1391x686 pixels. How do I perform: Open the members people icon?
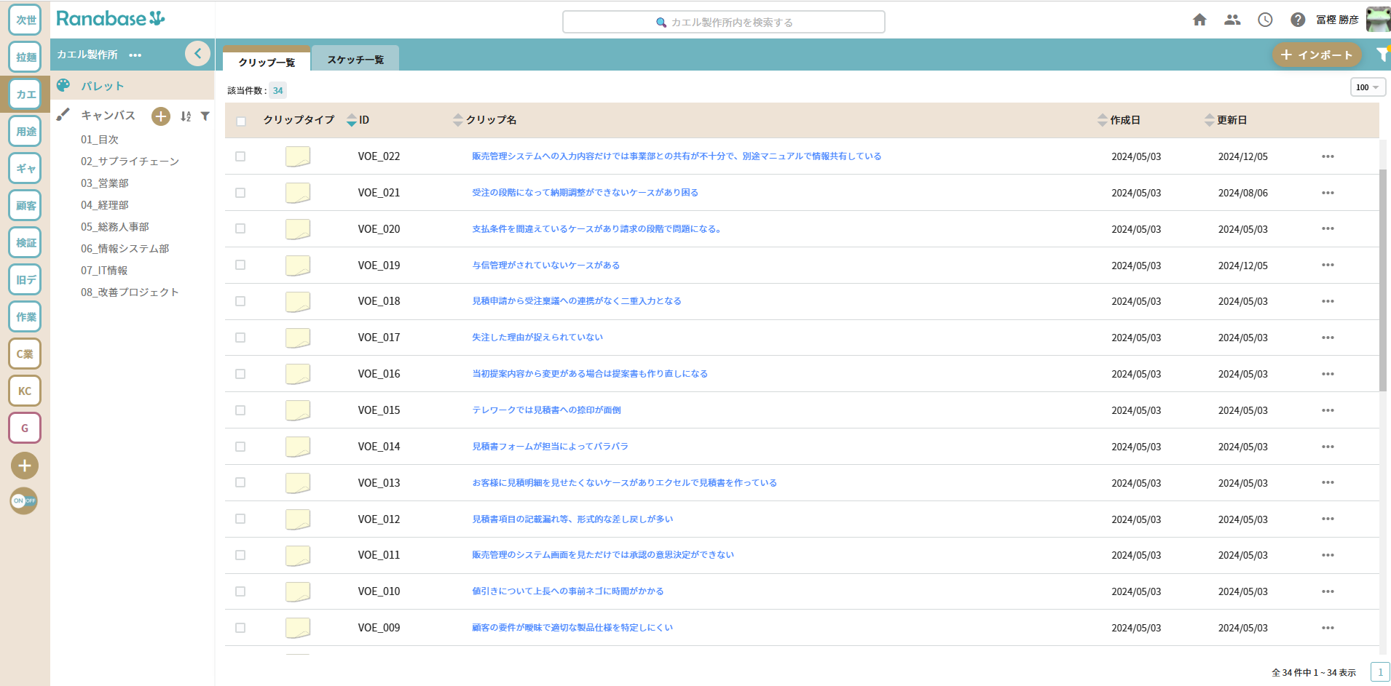[x=1232, y=20]
